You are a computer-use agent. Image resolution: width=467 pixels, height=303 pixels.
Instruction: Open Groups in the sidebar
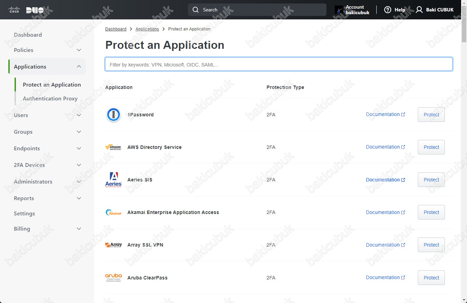[x=23, y=132]
